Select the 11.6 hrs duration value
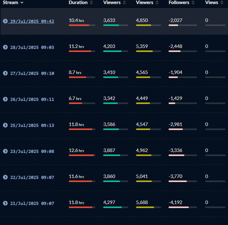The image size is (228, 225). click(x=76, y=176)
